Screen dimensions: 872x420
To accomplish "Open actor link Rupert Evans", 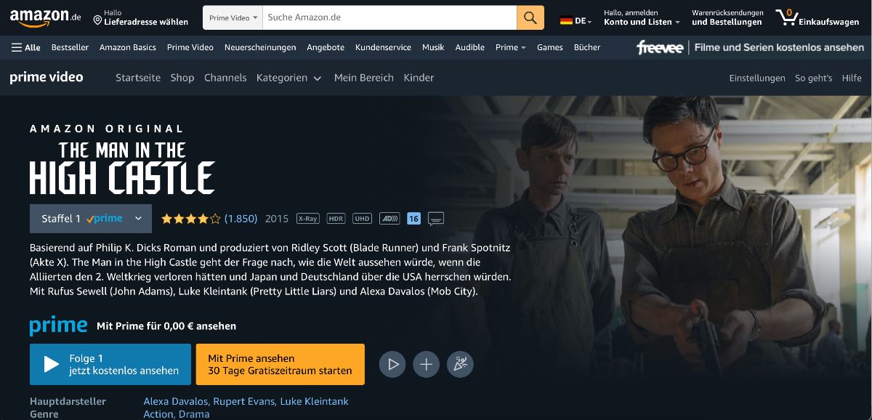I will click(x=246, y=401).
